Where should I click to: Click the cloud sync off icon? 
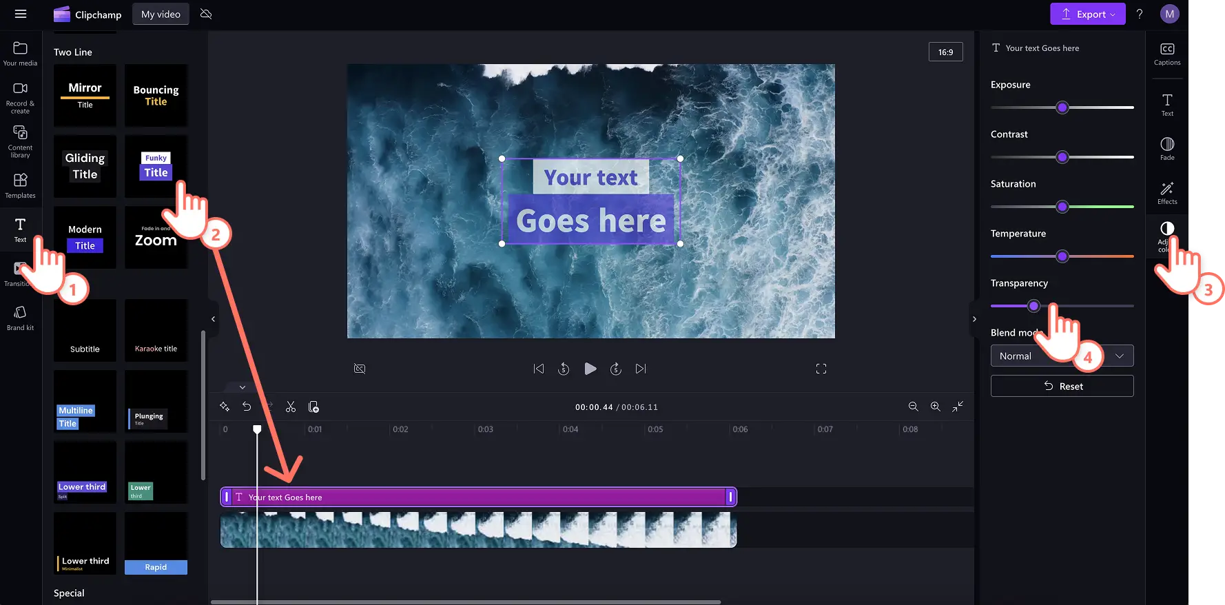pos(206,14)
